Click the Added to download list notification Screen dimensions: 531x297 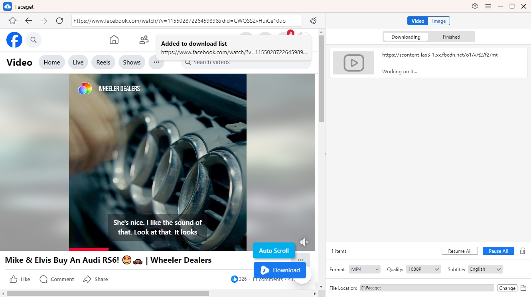pos(234,48)
